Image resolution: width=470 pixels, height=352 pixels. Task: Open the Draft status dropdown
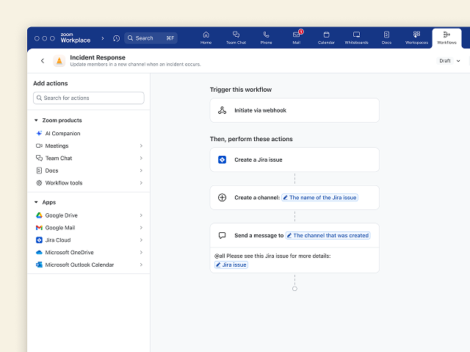pyautogui.click(x=449, y=61)
